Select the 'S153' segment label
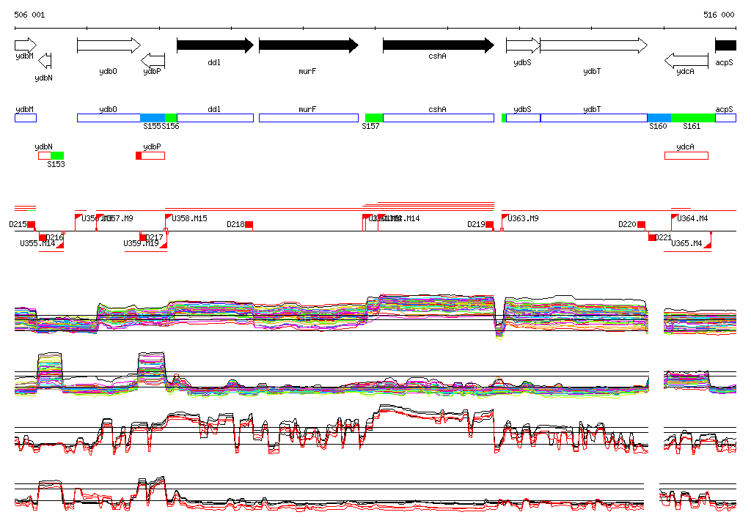Image resolution: width=751 pixels, height=523 pixels. coord(56,165)
